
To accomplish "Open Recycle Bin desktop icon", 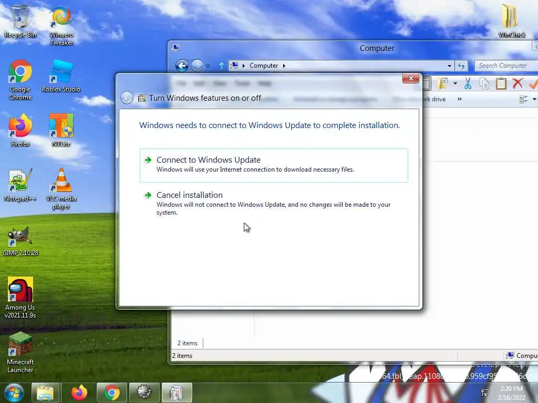I will 20,21.
